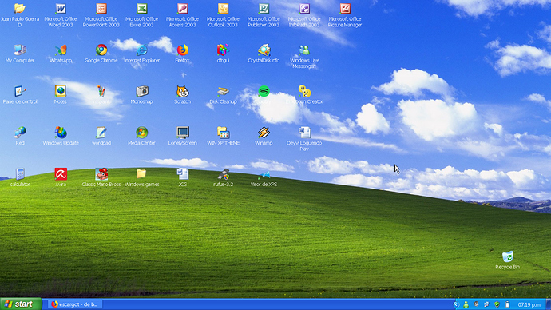Click the taskbar clock showing 07:19 p.m.
This screenshot has width=551, height=310.
tap(529, 304)
